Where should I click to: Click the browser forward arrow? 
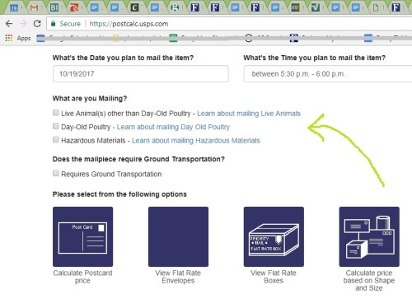pos(23,24)
